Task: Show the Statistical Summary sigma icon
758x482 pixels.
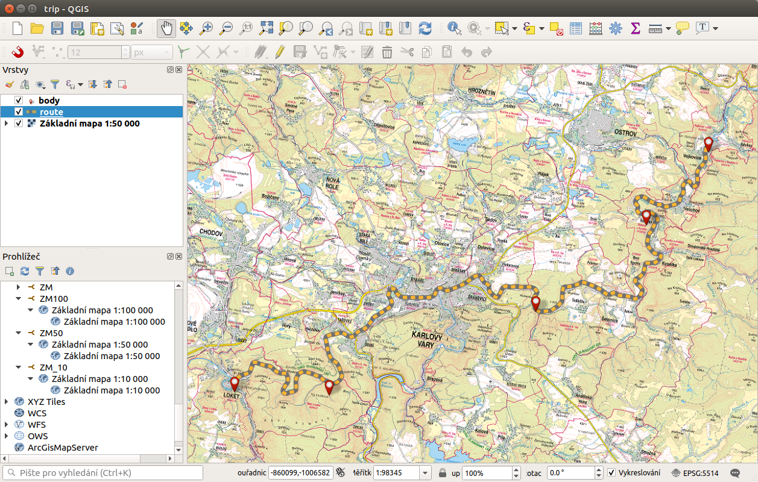Action: coord(635,28)
